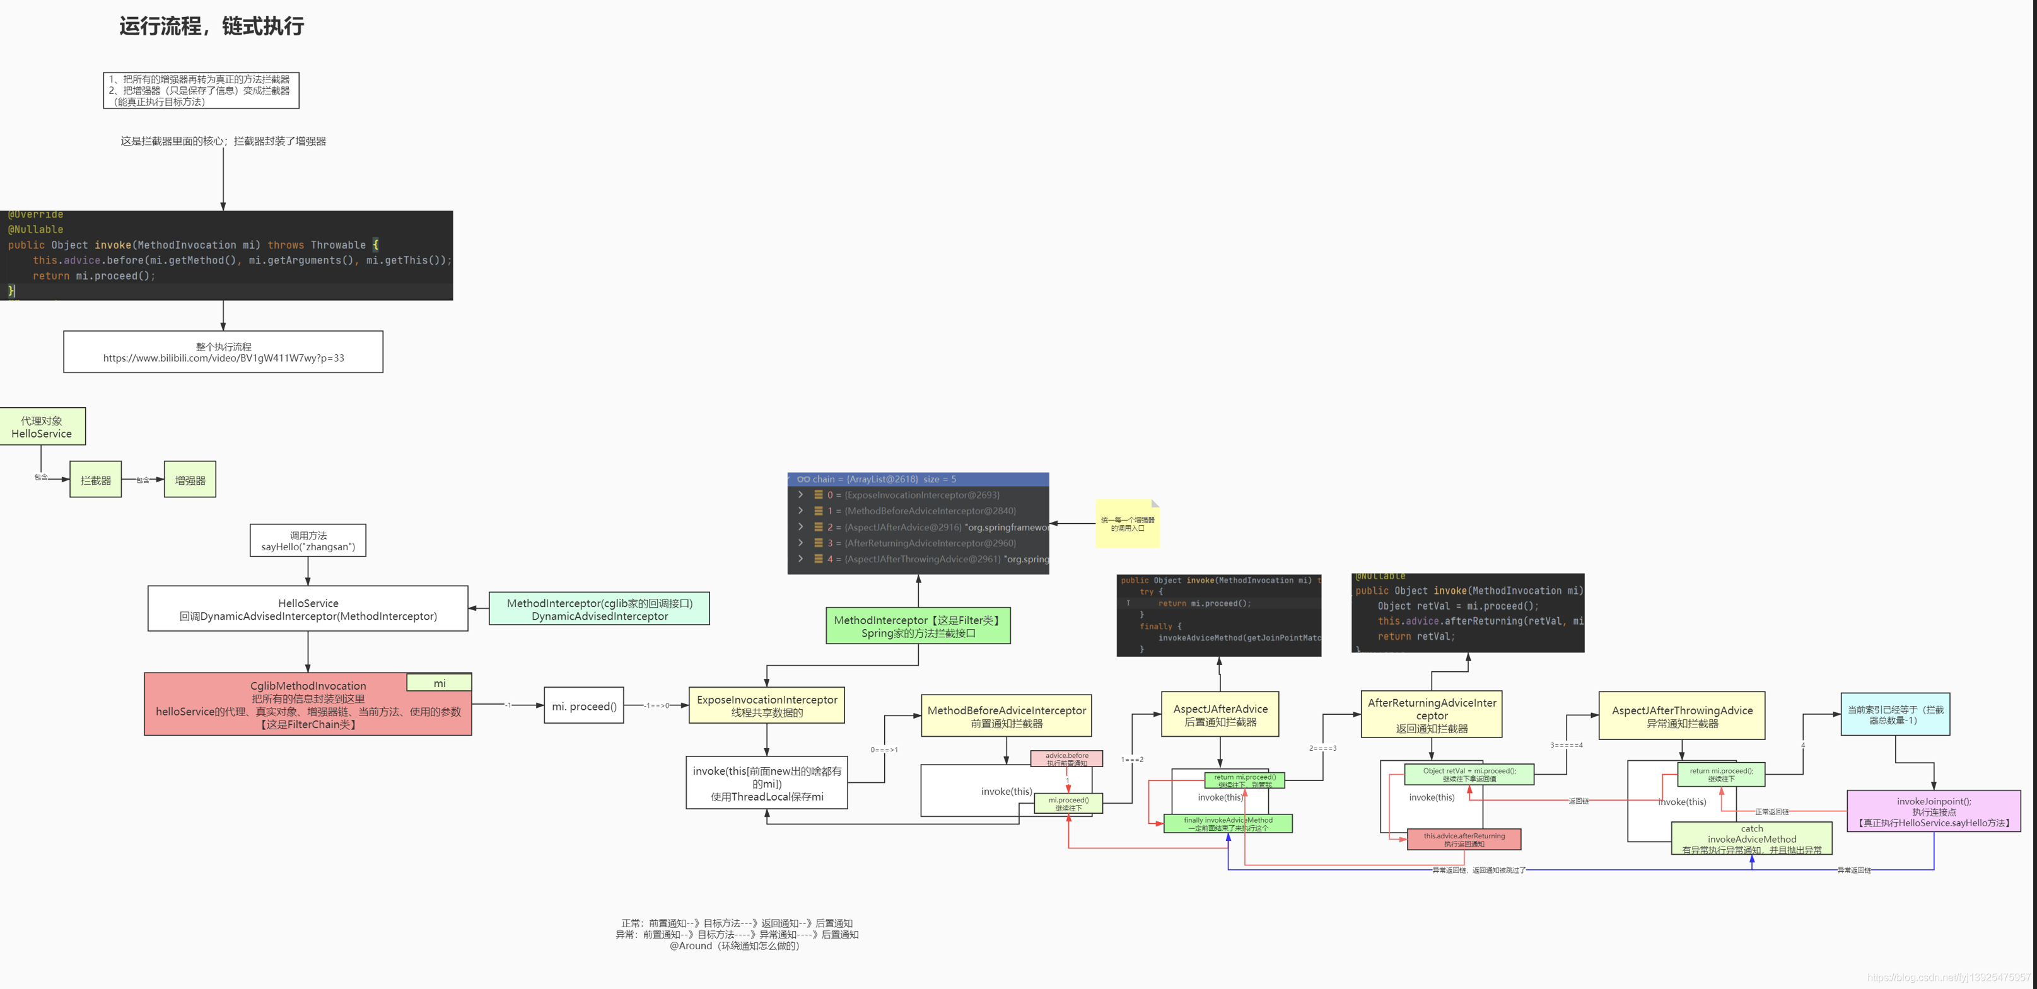Screen dimensions: 2037x989
Task: Select the chain = {ArrayList@2618} header row
Action: pos(918,479)
